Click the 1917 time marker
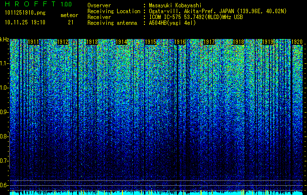The width and height of the screenshot is (307, 195). (209, 42)
